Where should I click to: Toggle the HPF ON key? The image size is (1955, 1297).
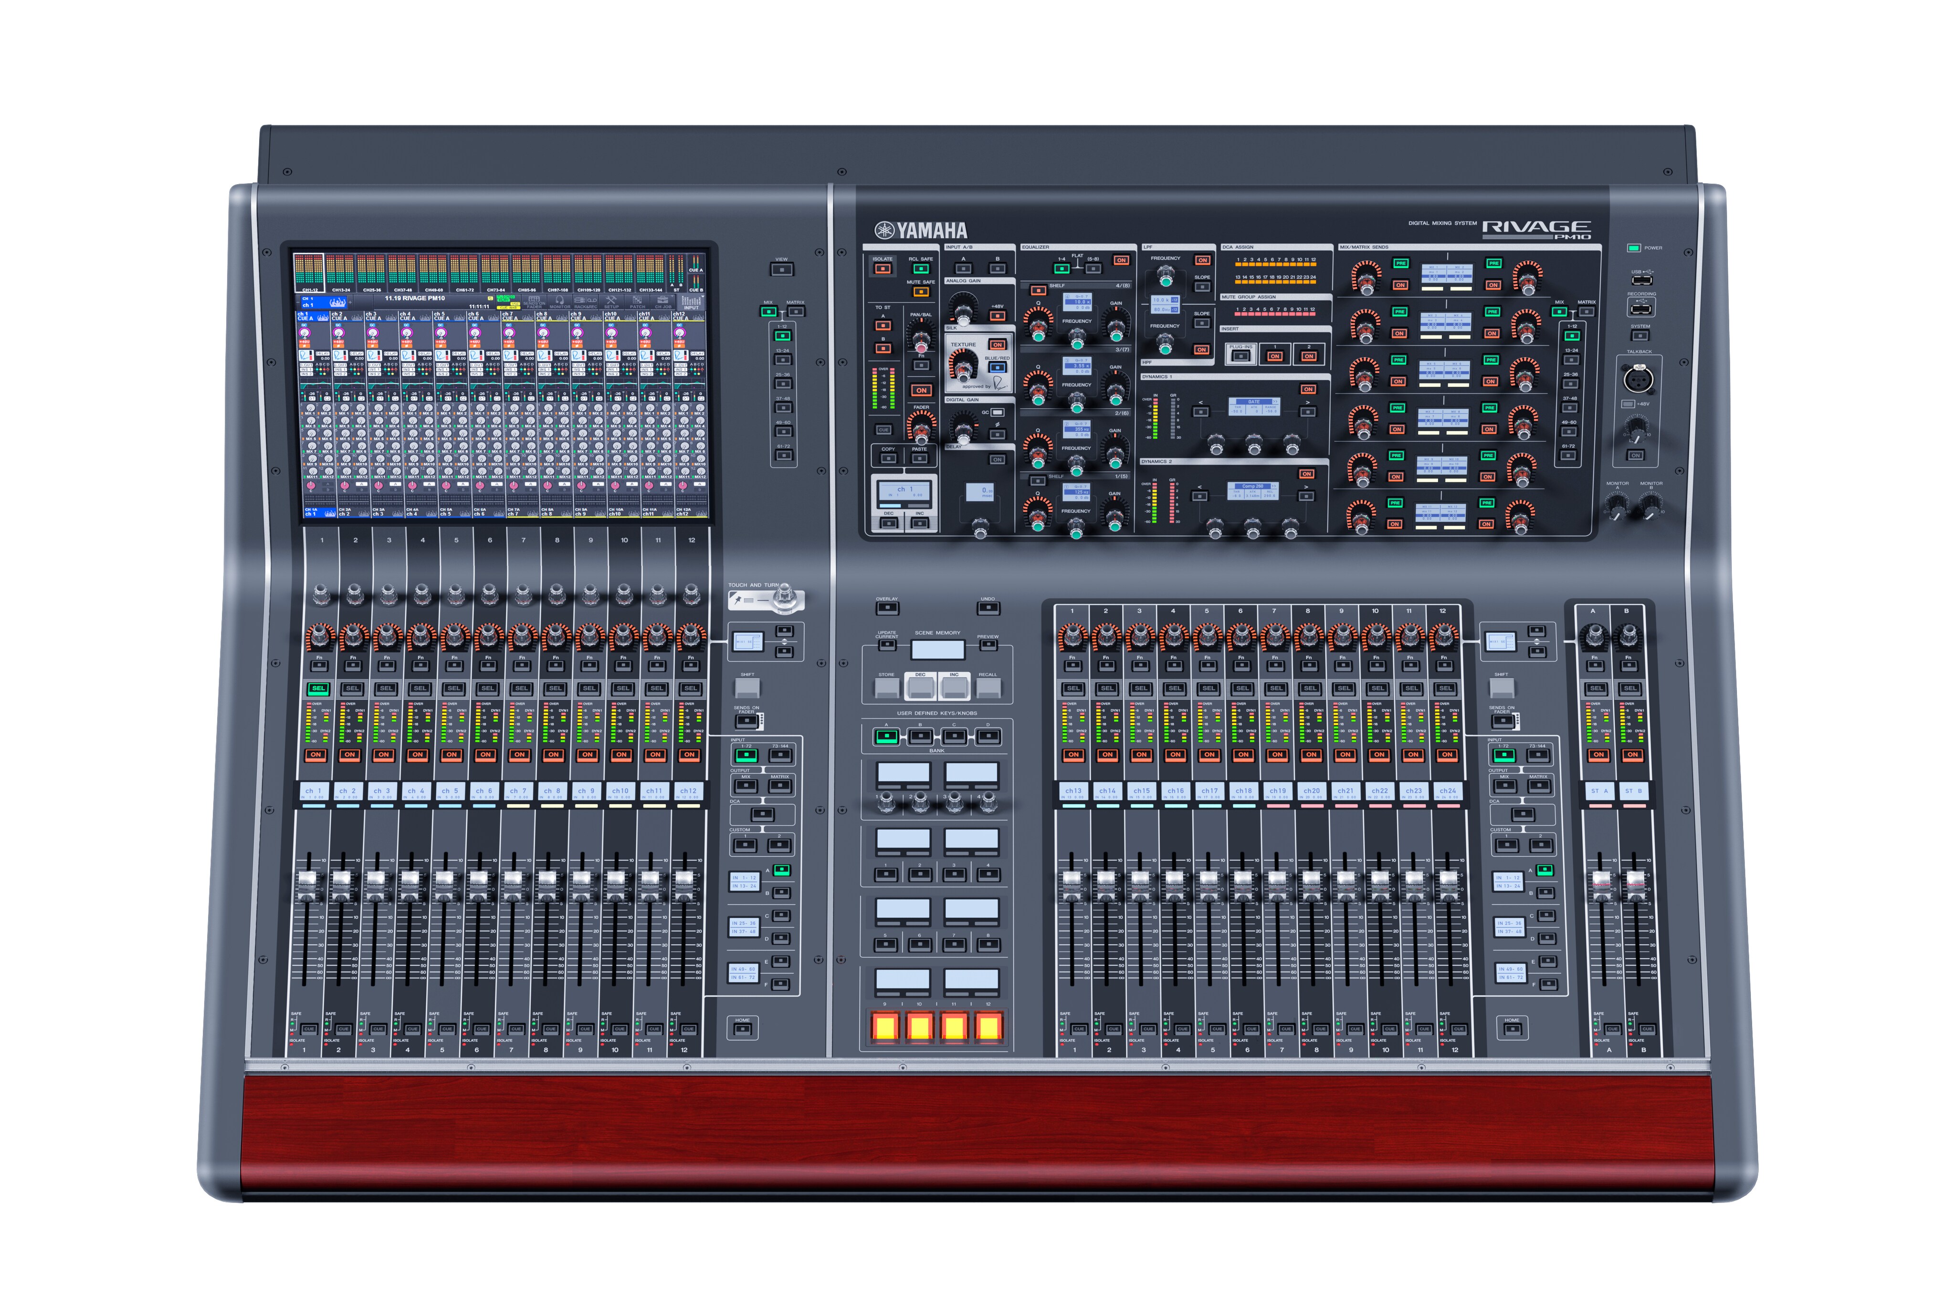pos(1202,350)
